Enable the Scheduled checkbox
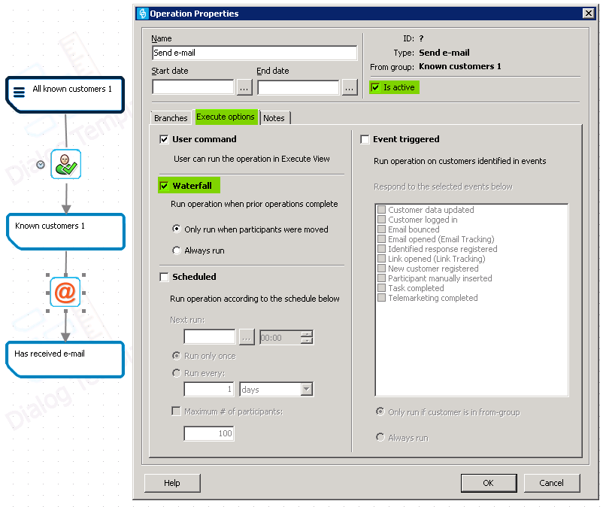Viewport: 603px width, 507px height. pos(164,276)
